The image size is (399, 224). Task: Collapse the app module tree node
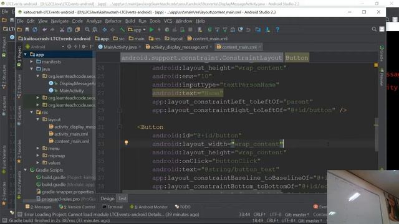(x=26, y=54)
